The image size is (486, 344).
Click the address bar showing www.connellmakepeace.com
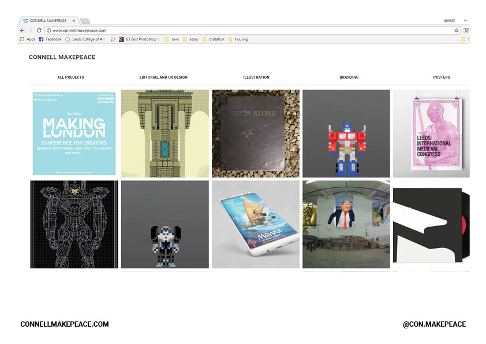coord(252,31)
